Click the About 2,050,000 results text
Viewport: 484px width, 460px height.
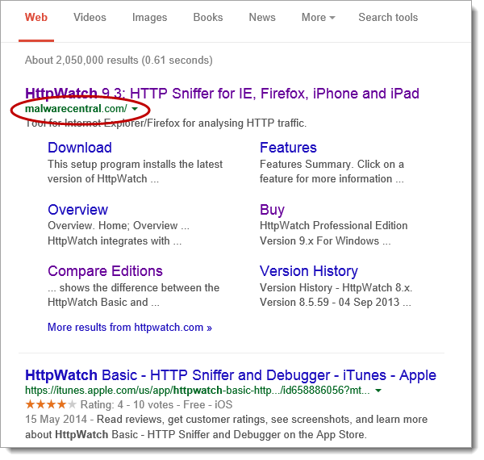click(119, 61)
